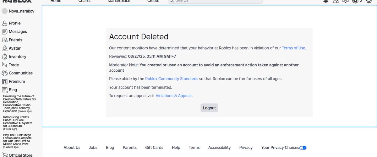Image resolution: width=377 pixels, height=157 pixels.
Task: Select the review date 03/27/25, 05:11 AM GMT+7
Action: [152, 57]
